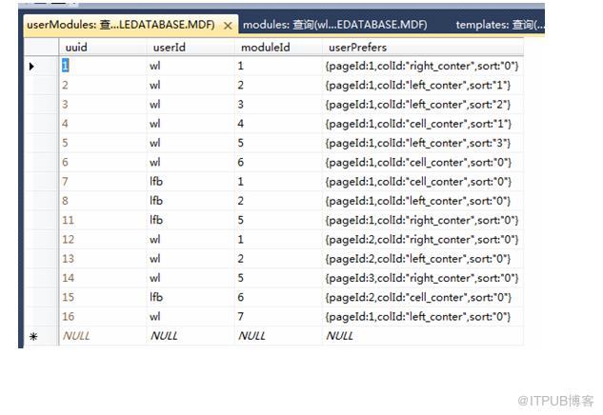Close the userModules tab

(228, 26)
